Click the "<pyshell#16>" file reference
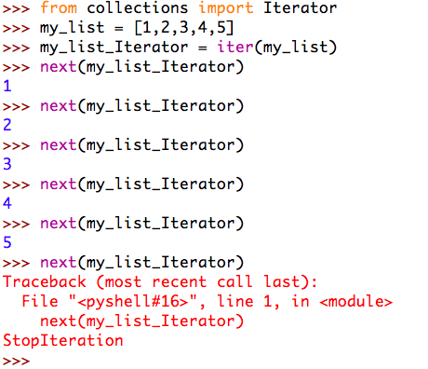 [x=133, y=301]
